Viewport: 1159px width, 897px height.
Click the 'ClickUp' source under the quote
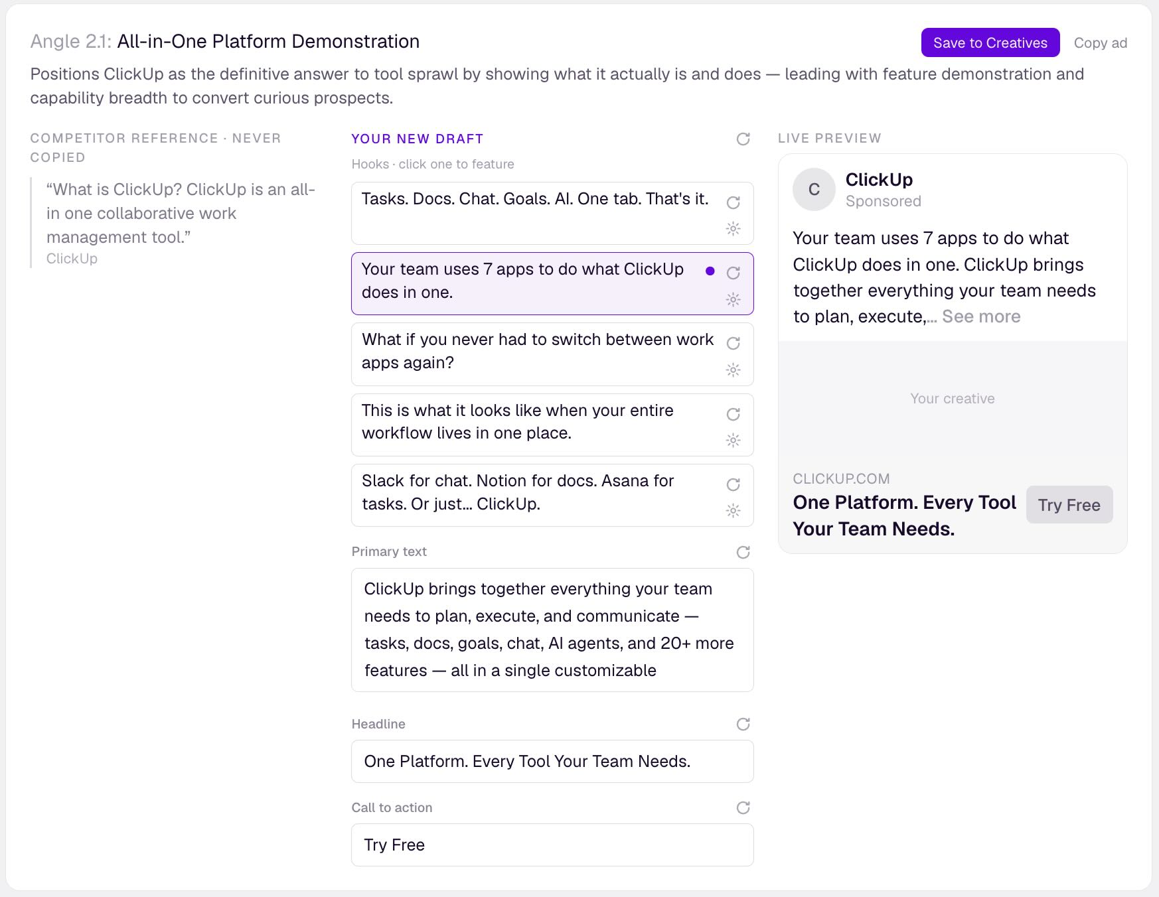click(x=72, y=259)
